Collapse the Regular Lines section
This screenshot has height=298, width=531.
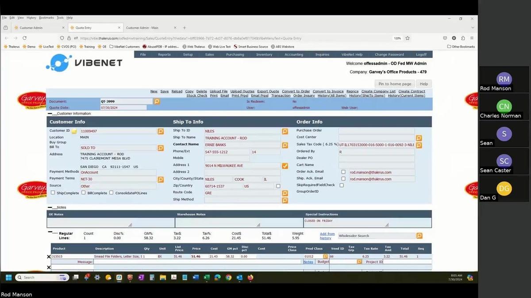(50, 231)
